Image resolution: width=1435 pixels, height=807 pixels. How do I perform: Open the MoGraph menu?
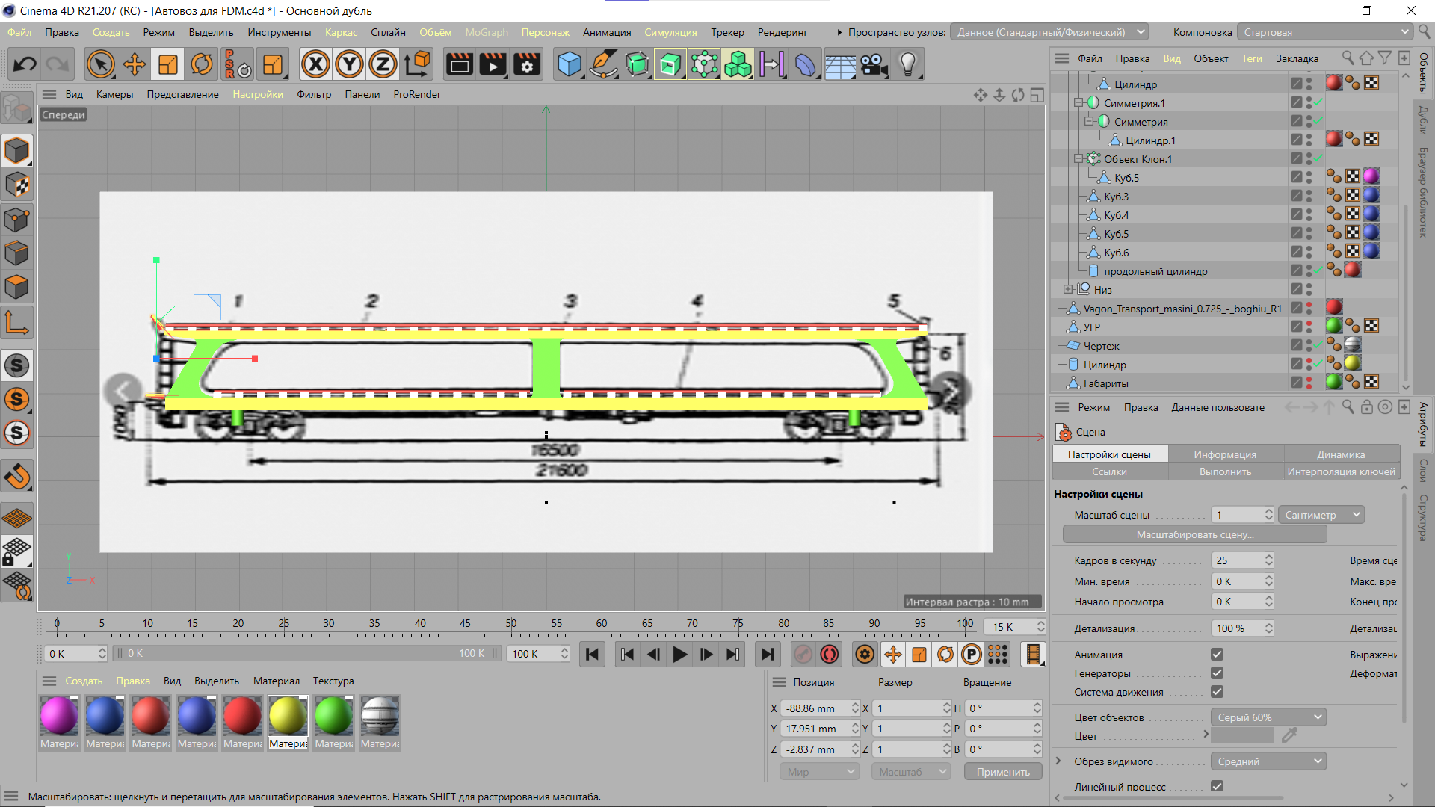click(486, 32)
